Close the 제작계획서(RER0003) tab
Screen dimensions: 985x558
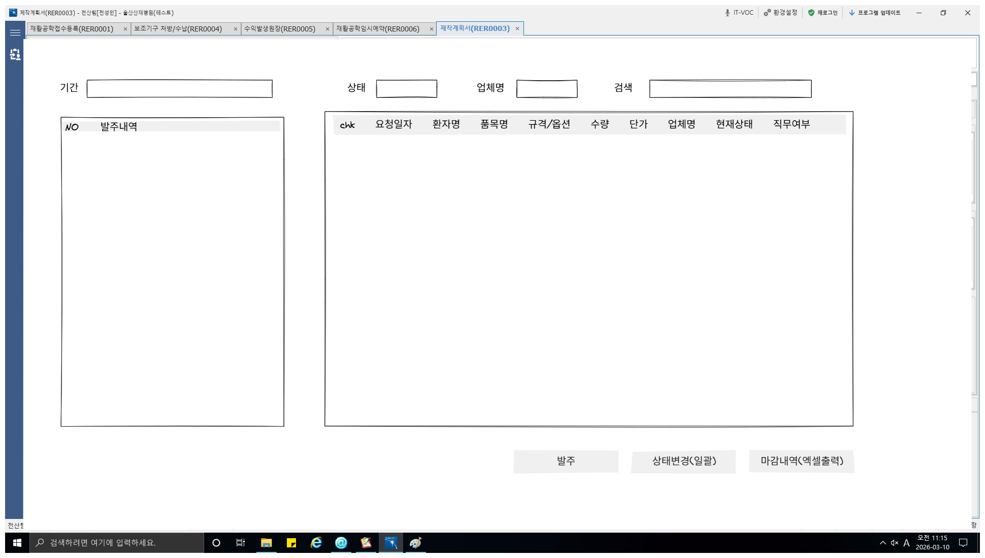(x=517, y=28)
